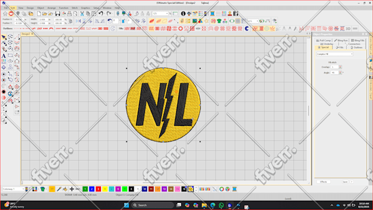Select black color swatch 8
This screenshot has width=373, height=210.
131,189
